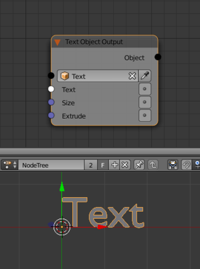Collapse the Text Object Output node triangle

point(57,42)
